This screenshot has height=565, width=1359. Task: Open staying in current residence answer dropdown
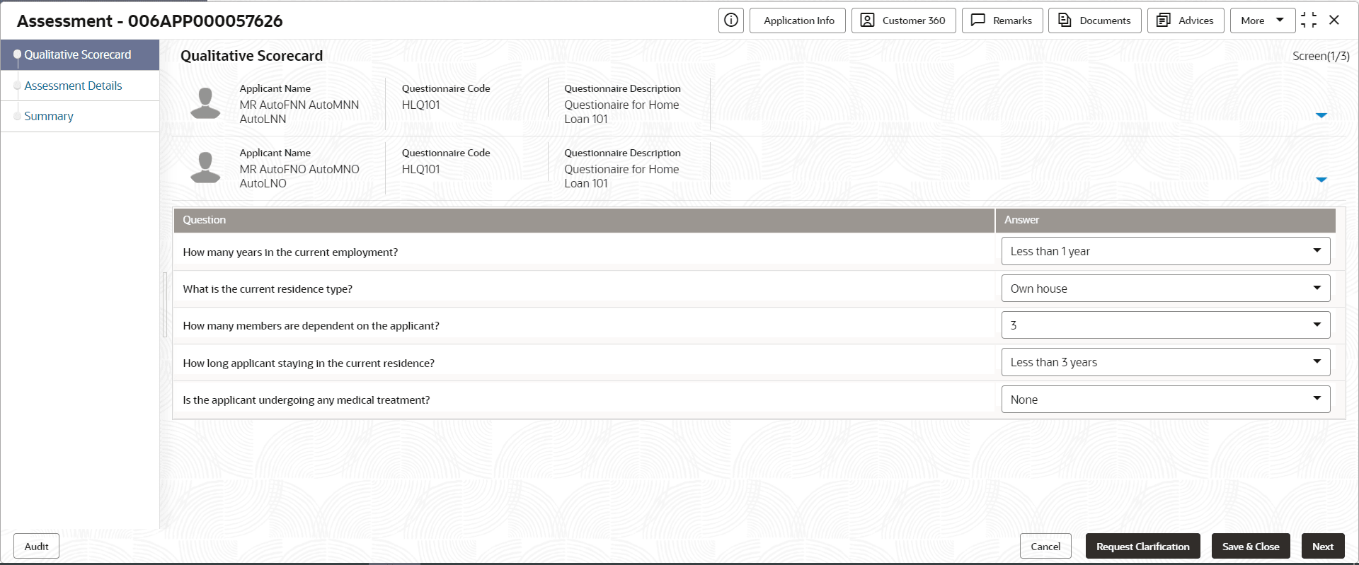tap(1166, 362)
